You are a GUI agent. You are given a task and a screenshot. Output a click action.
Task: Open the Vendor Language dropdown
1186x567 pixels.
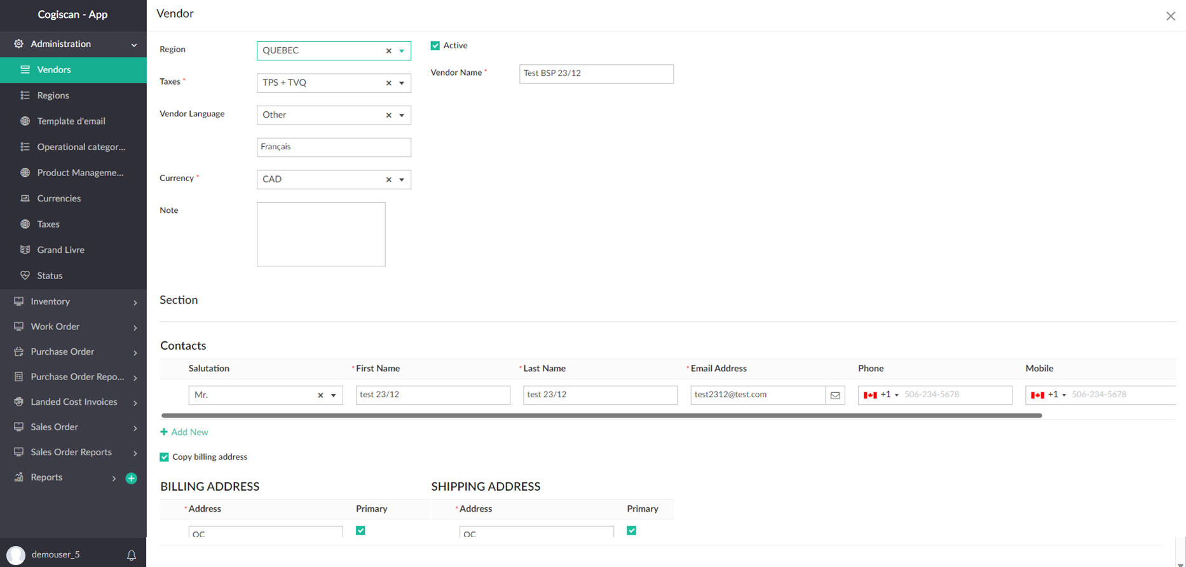pyautogui.click(x=402, y=116)
